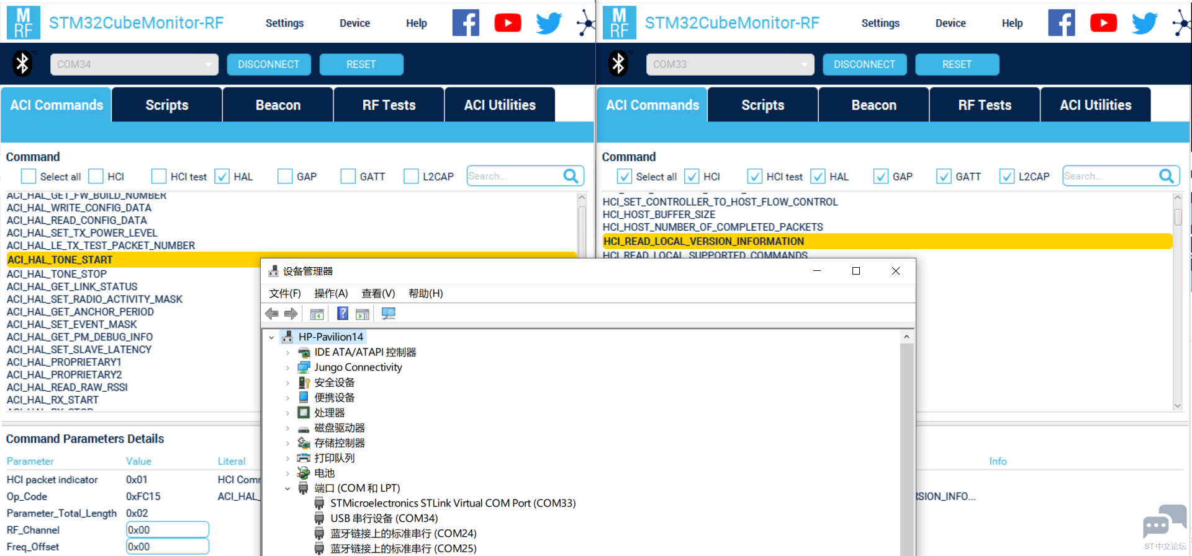Viewport: 1192px width, 556px height.
Task: Open Settings in the left window header
Action: (285, 23)
